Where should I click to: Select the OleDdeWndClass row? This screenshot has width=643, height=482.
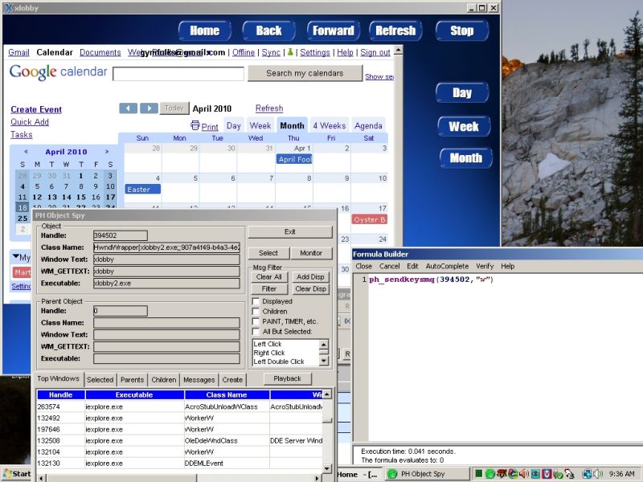coord(179,440)
